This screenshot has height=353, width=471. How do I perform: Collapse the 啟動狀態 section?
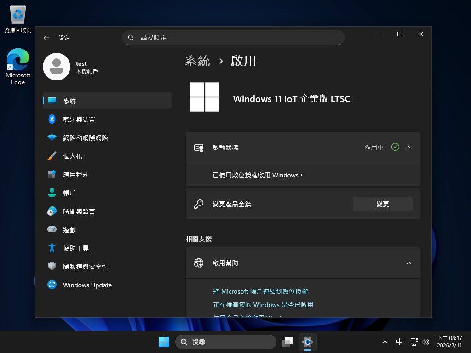pyautogui.click(x=409, y=147)
